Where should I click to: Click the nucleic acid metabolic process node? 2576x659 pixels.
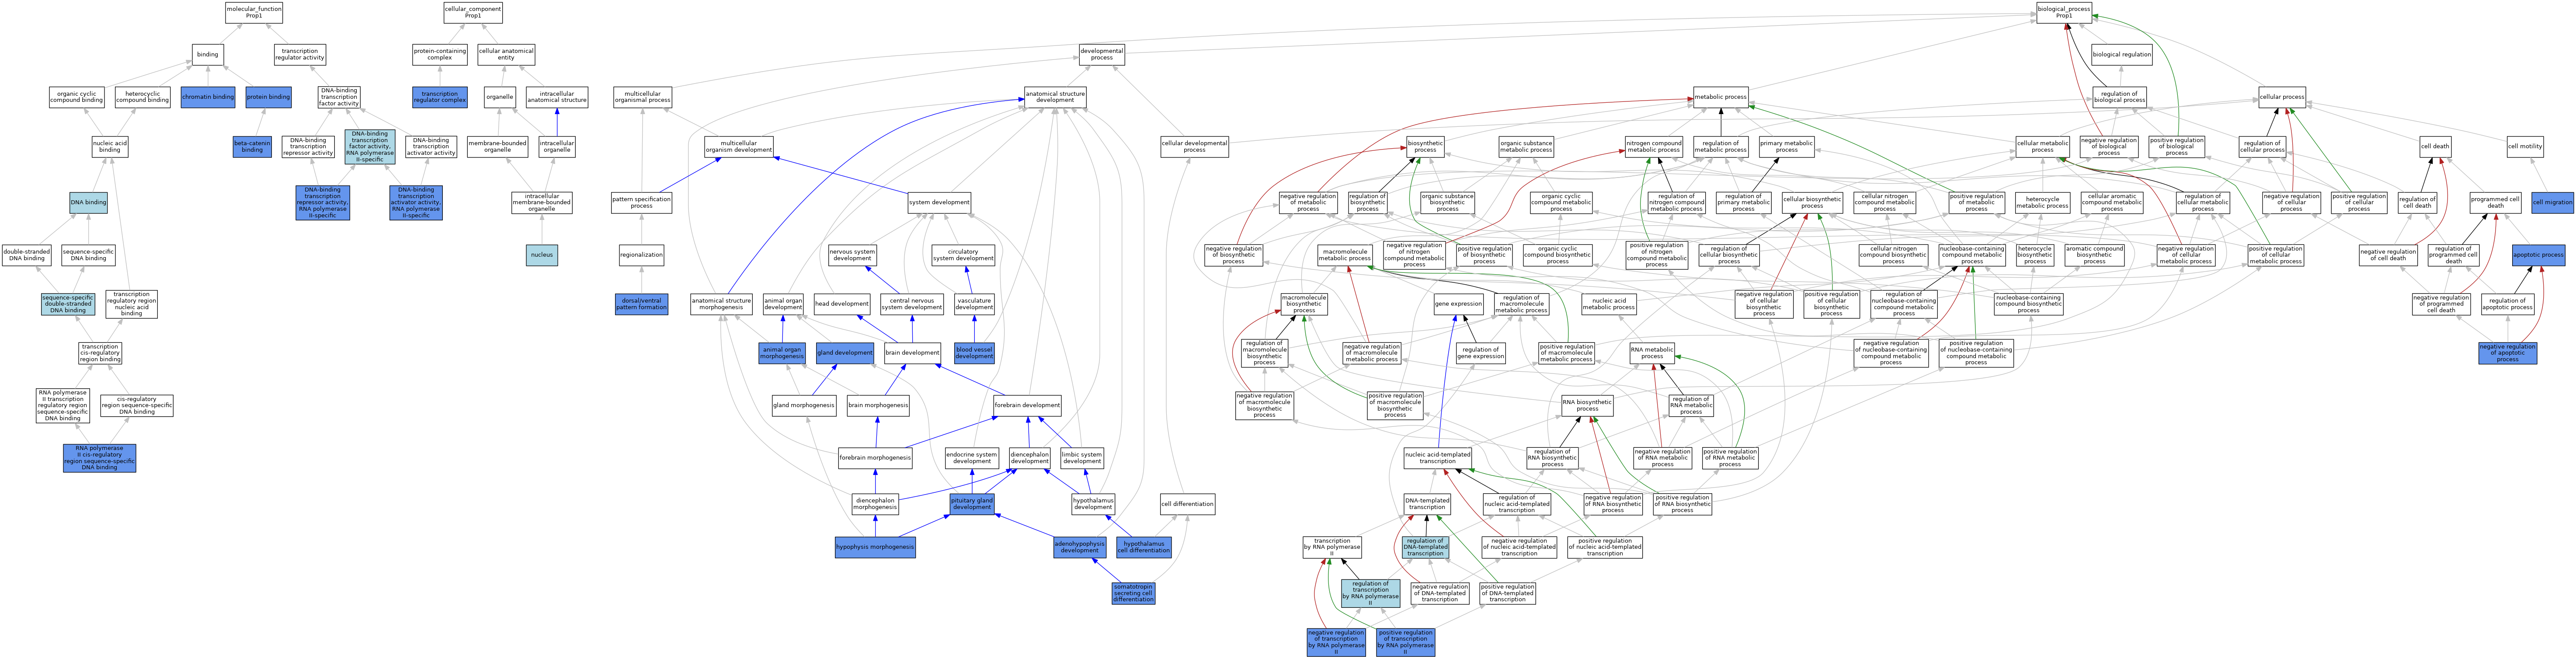pyautogui.click(x=1609, y=304)
